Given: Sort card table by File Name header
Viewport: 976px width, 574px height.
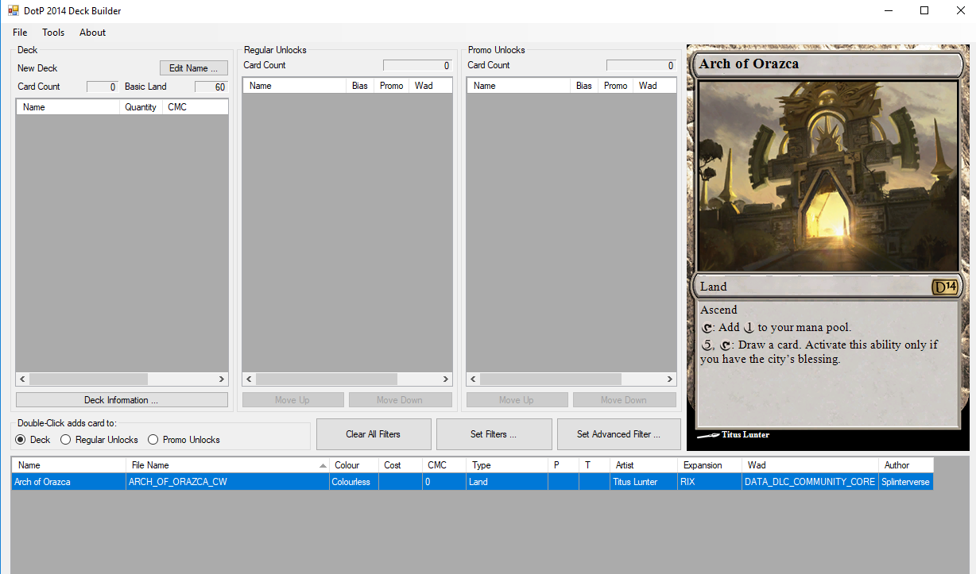Looking at the screenshot, I should [x=227, y=465].
